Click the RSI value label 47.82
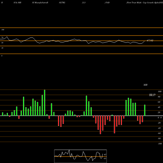This screenshot has width=163, height=163. (x=150, y=40)
